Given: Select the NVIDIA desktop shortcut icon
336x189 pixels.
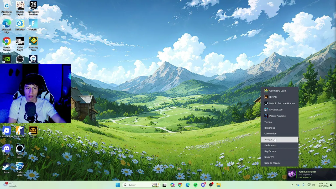Looking at the screenshot, I should pos(7,59).
